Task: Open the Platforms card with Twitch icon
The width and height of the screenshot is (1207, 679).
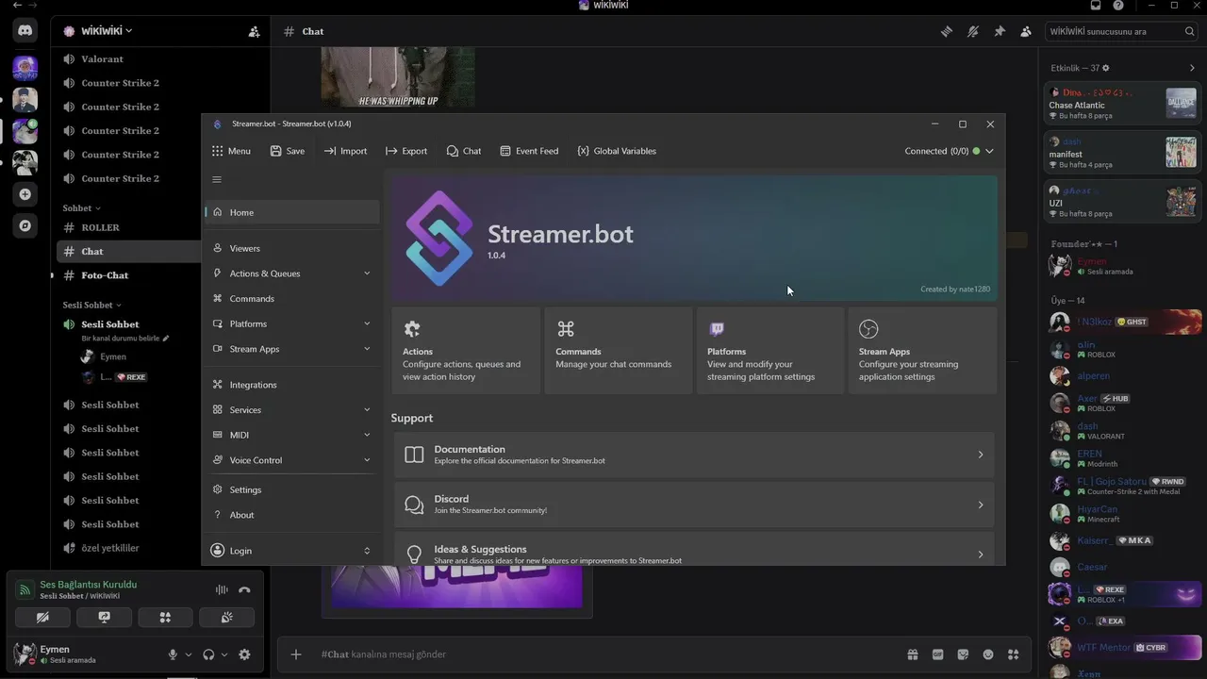Action: (770, 351)
